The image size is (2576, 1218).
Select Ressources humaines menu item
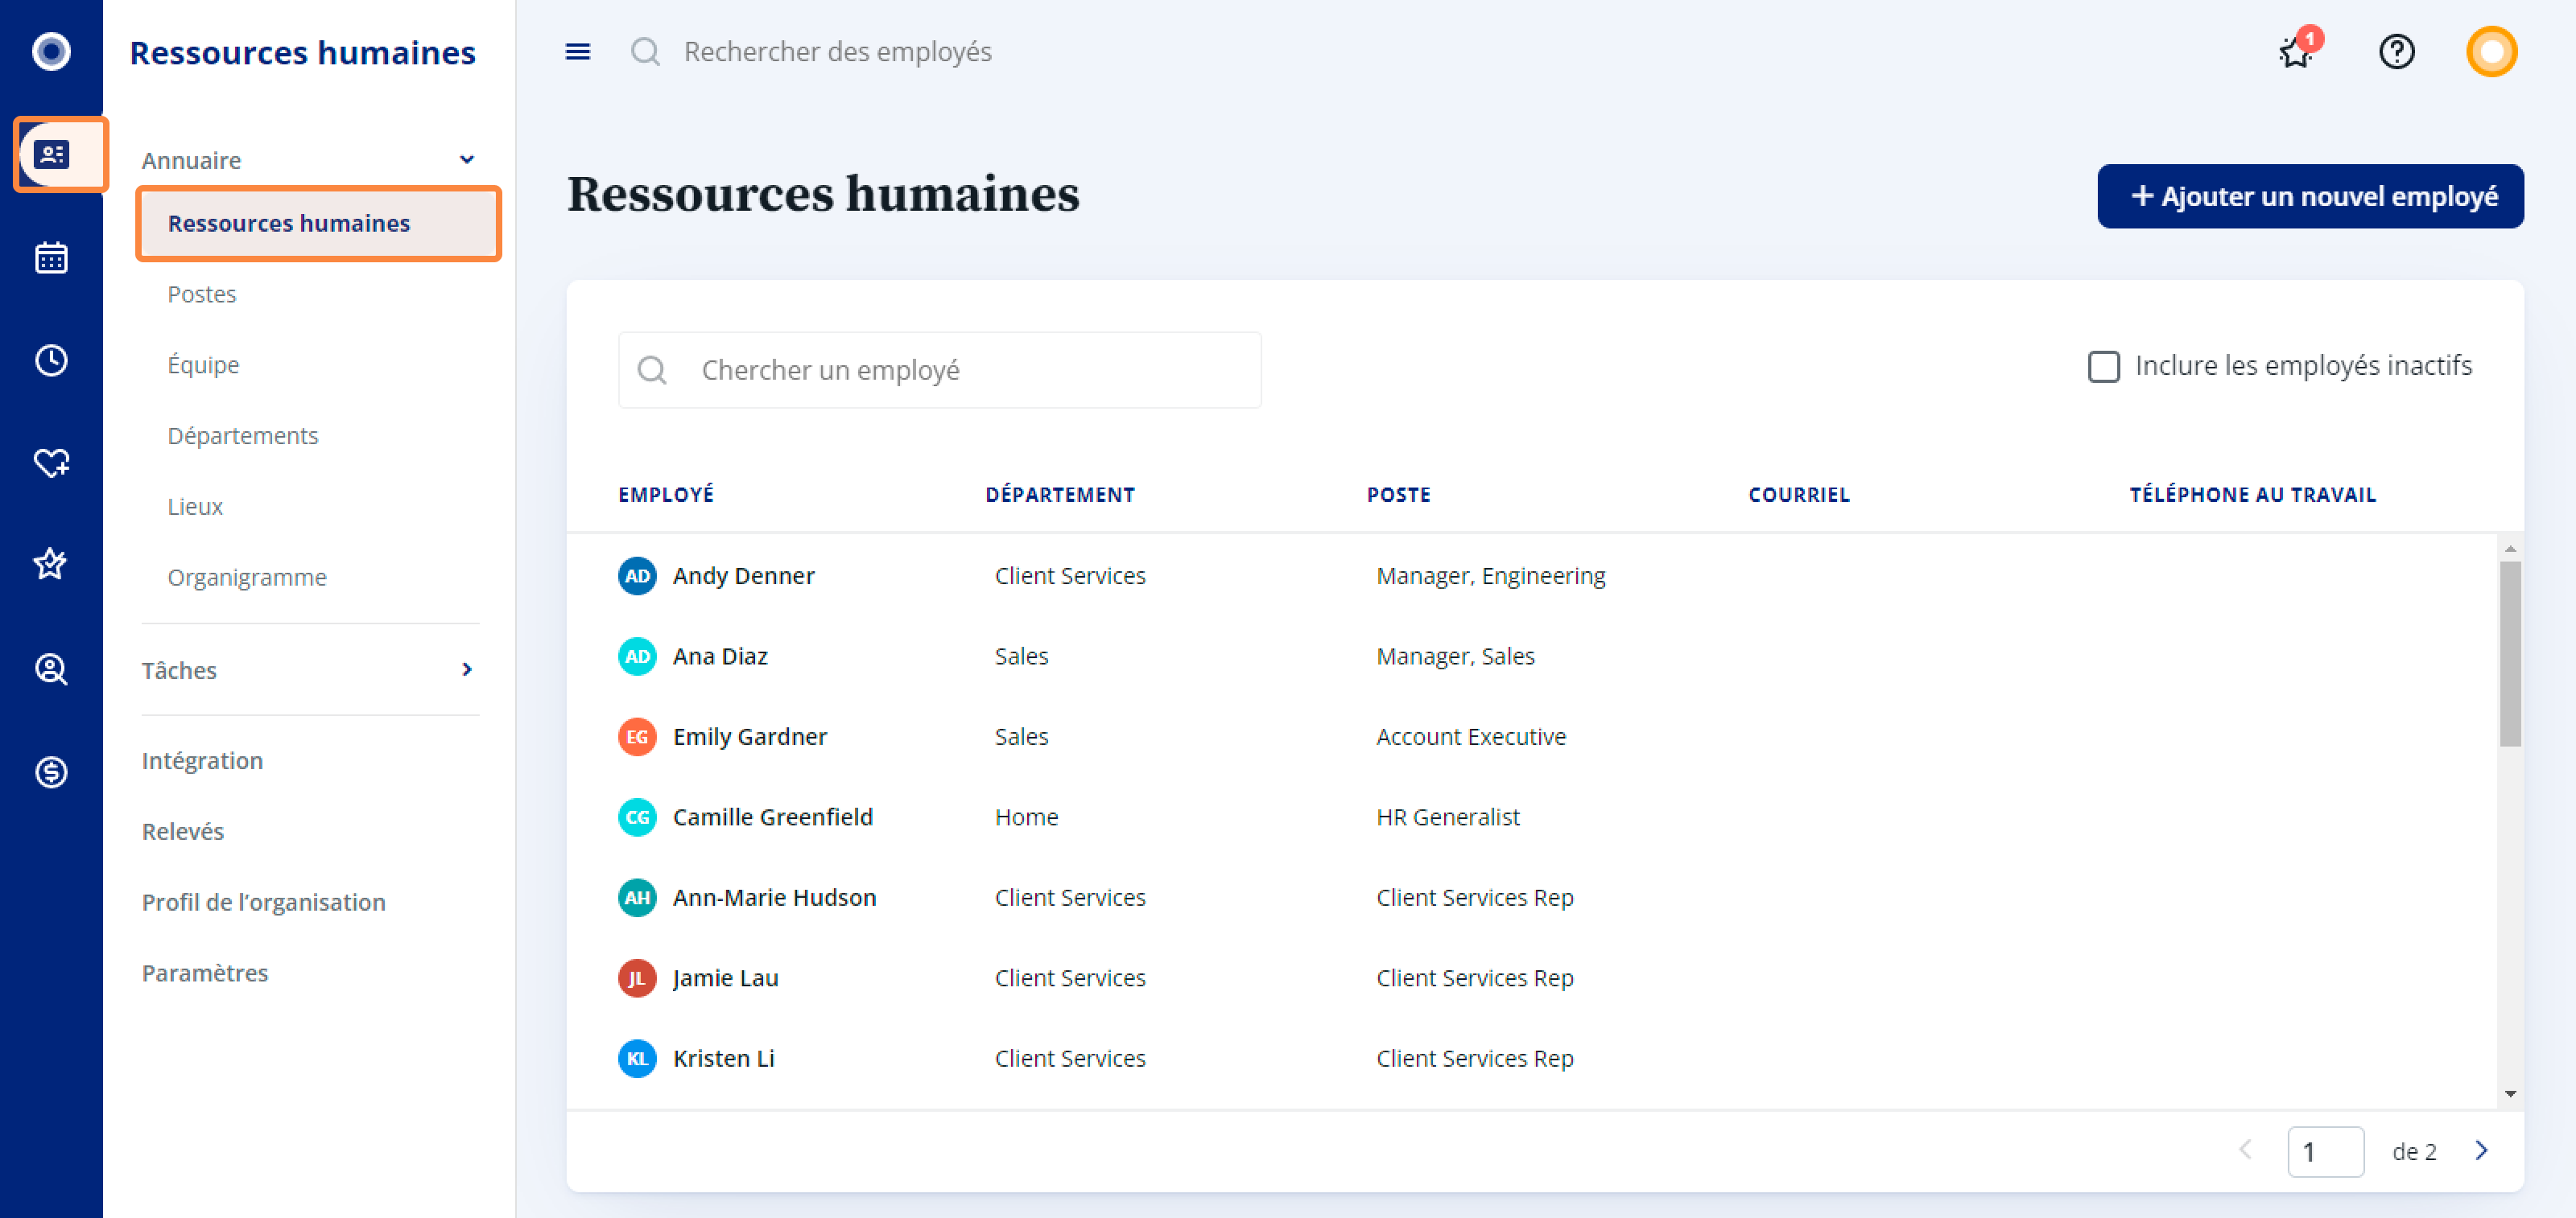click(318, 224)
